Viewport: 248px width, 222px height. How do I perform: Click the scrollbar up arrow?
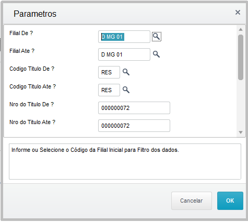pos(241,29)
